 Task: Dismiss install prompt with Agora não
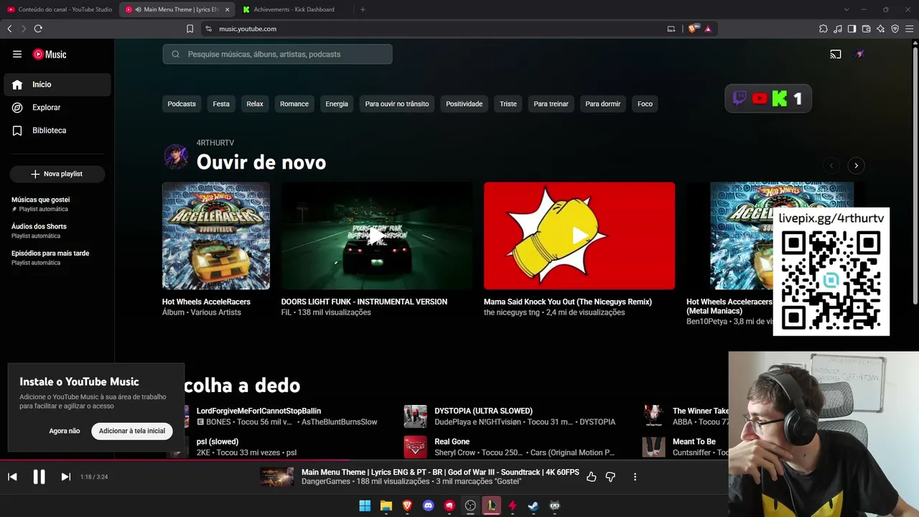65,431
